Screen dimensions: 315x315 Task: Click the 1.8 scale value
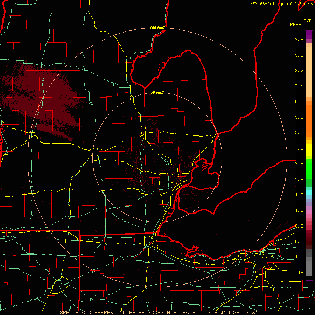299,195
